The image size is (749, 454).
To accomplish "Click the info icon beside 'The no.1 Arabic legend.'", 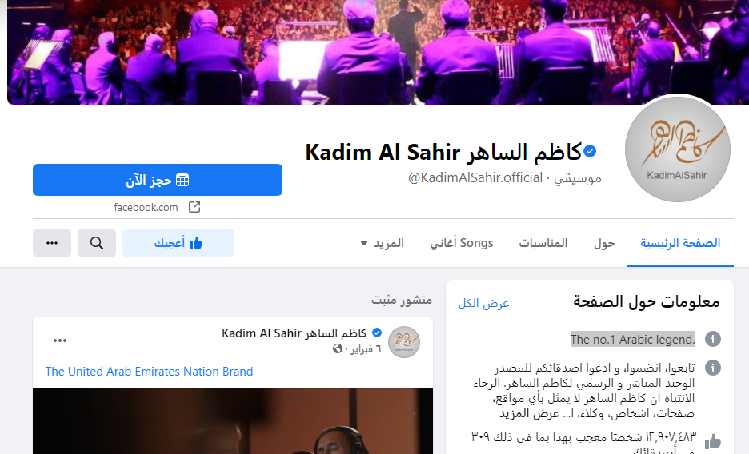I will [x=713, y=339].
